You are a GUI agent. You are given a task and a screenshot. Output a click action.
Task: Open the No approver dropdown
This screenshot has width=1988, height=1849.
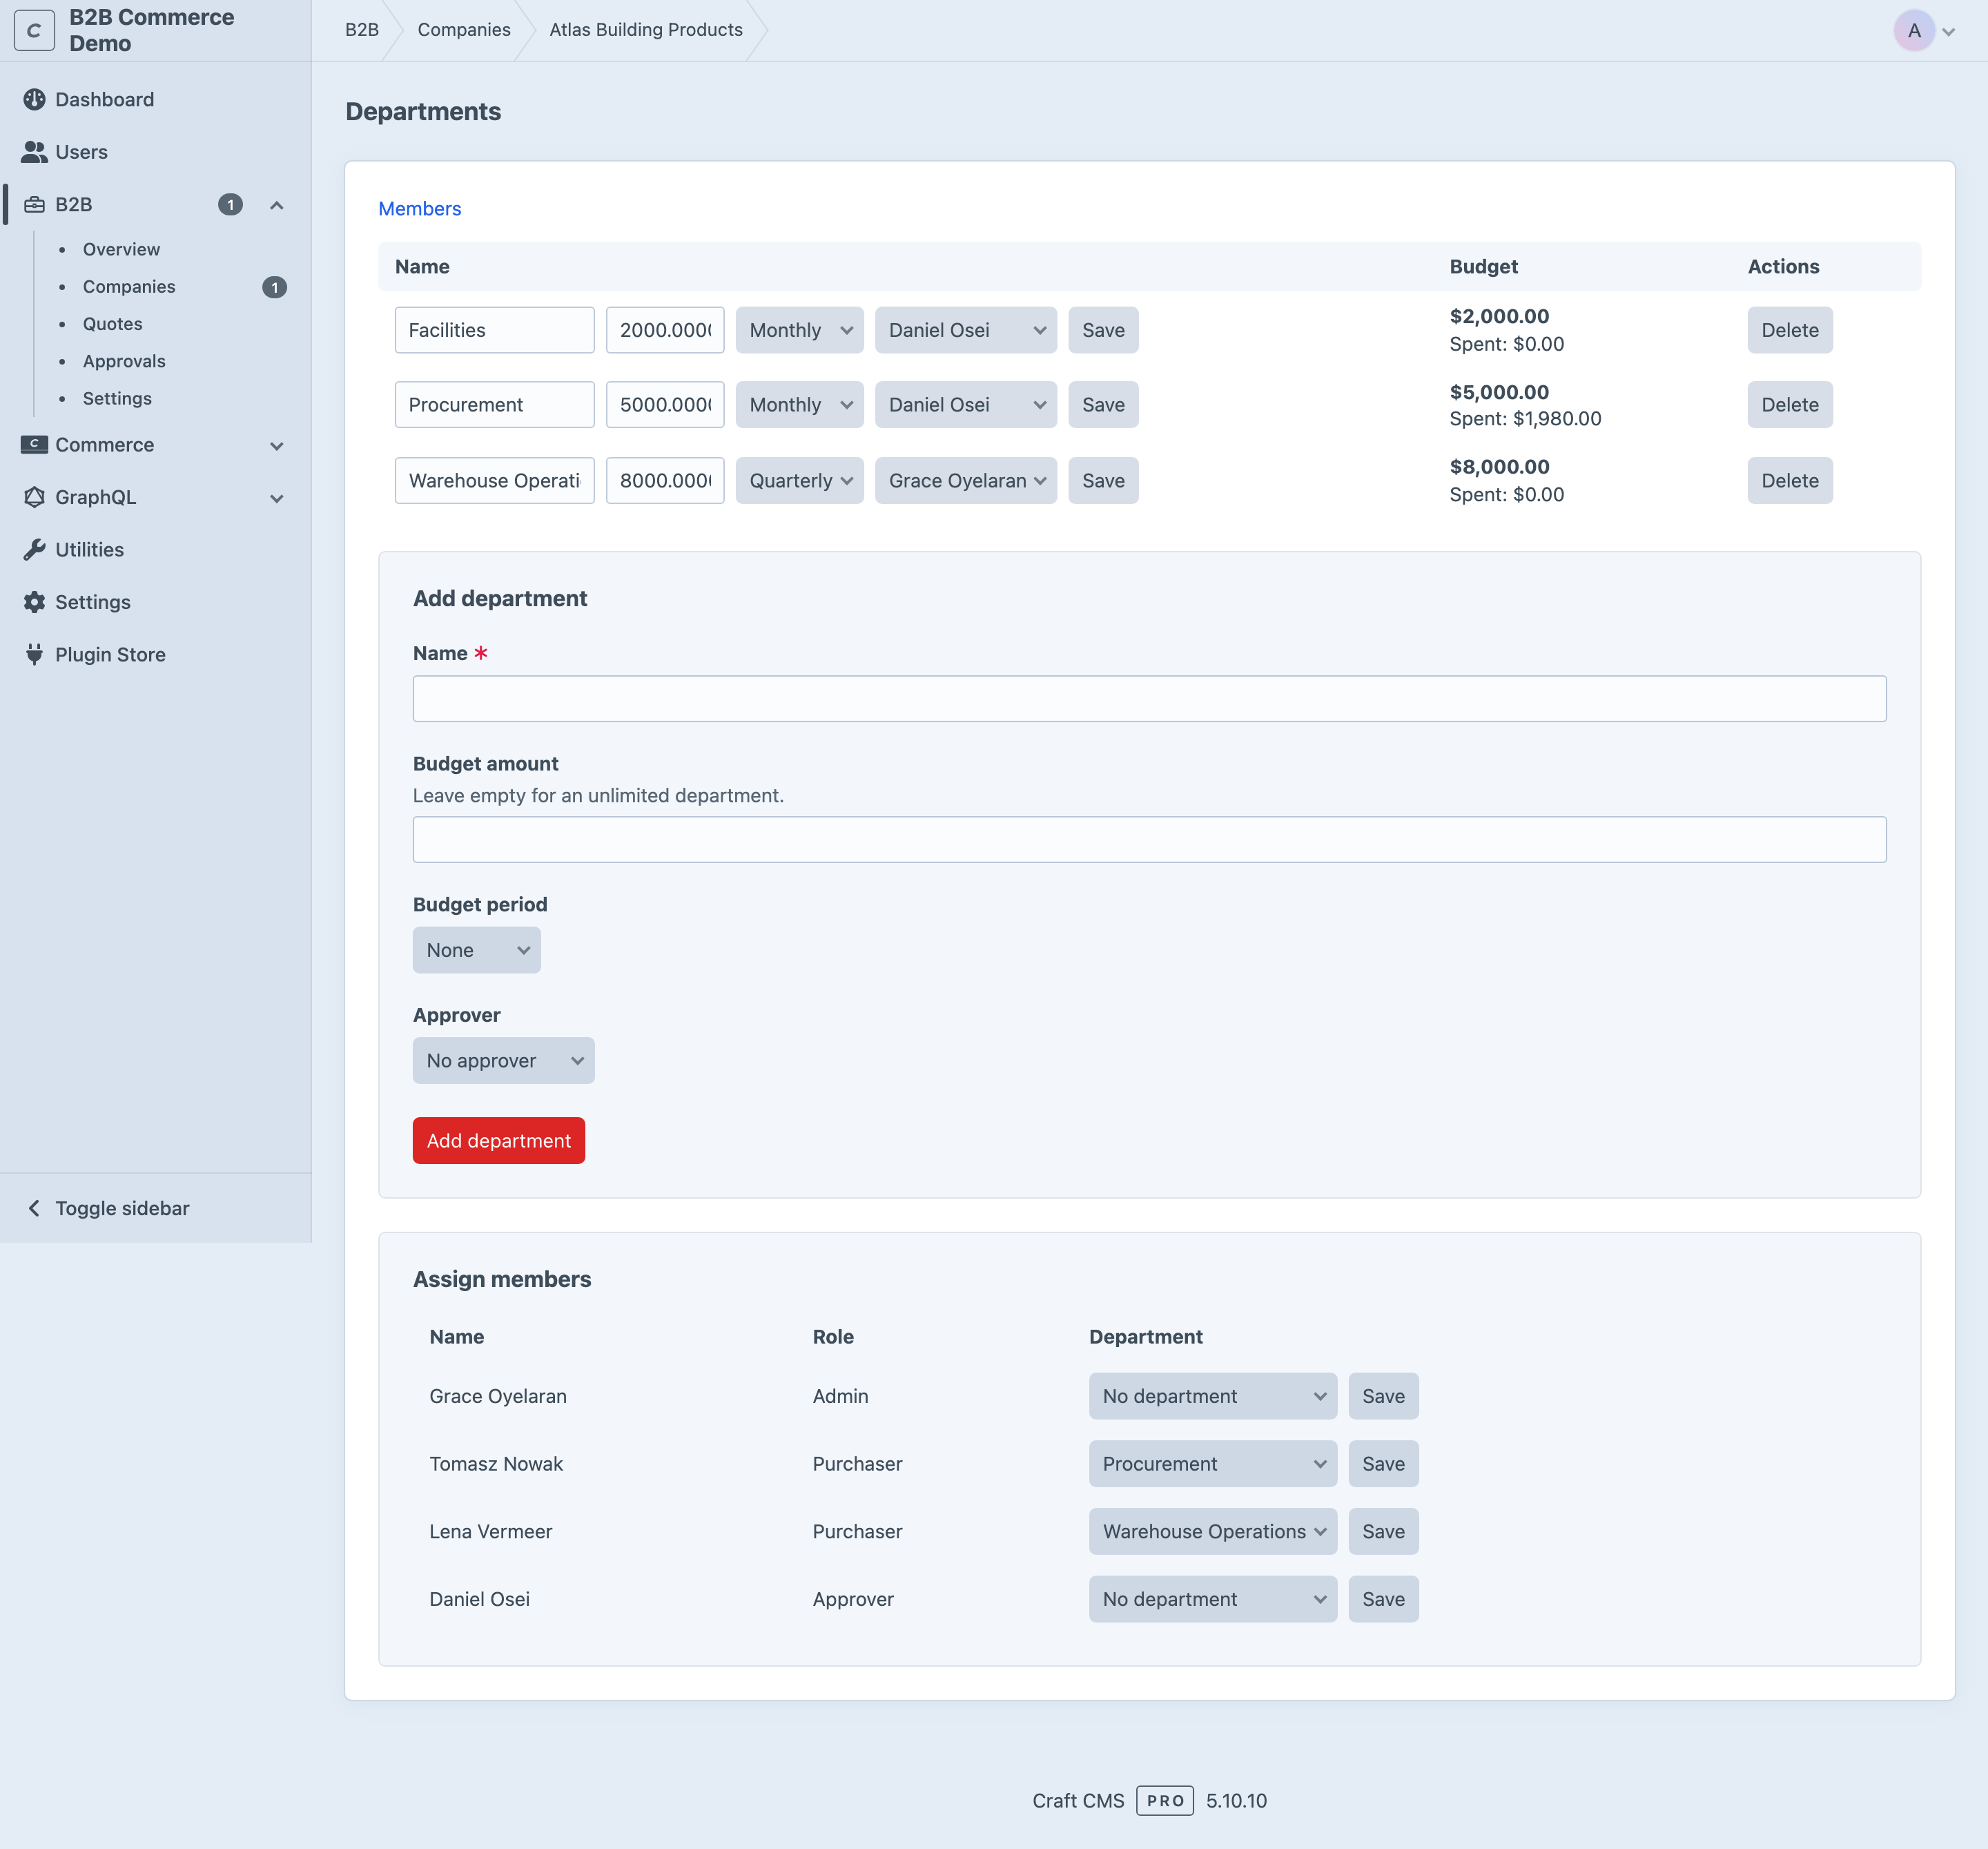point(503,1061)
